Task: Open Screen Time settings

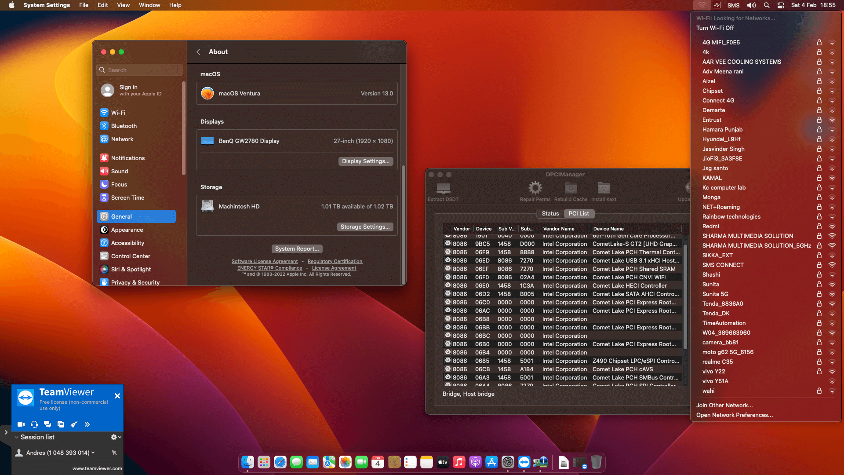Action: tap(136, 197)
